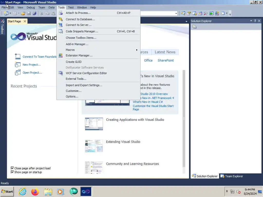Open the Debug menu

(31, 7)
